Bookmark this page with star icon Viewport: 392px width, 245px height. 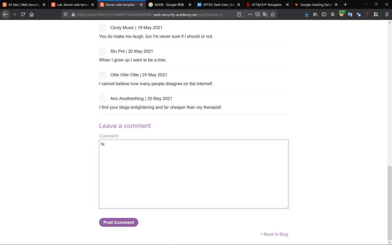click(273, 14)
